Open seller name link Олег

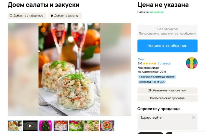pos(141,59)
